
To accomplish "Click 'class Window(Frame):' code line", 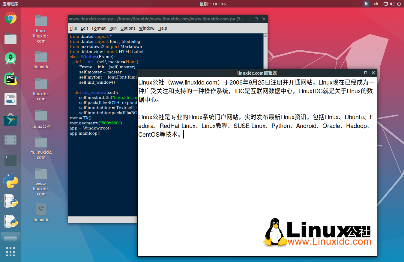I will 92,57.
